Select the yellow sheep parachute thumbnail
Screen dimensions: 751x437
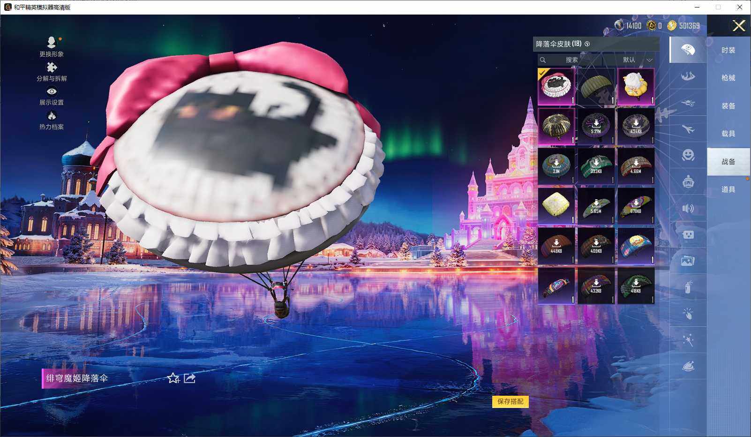click(x=636, y=87)
